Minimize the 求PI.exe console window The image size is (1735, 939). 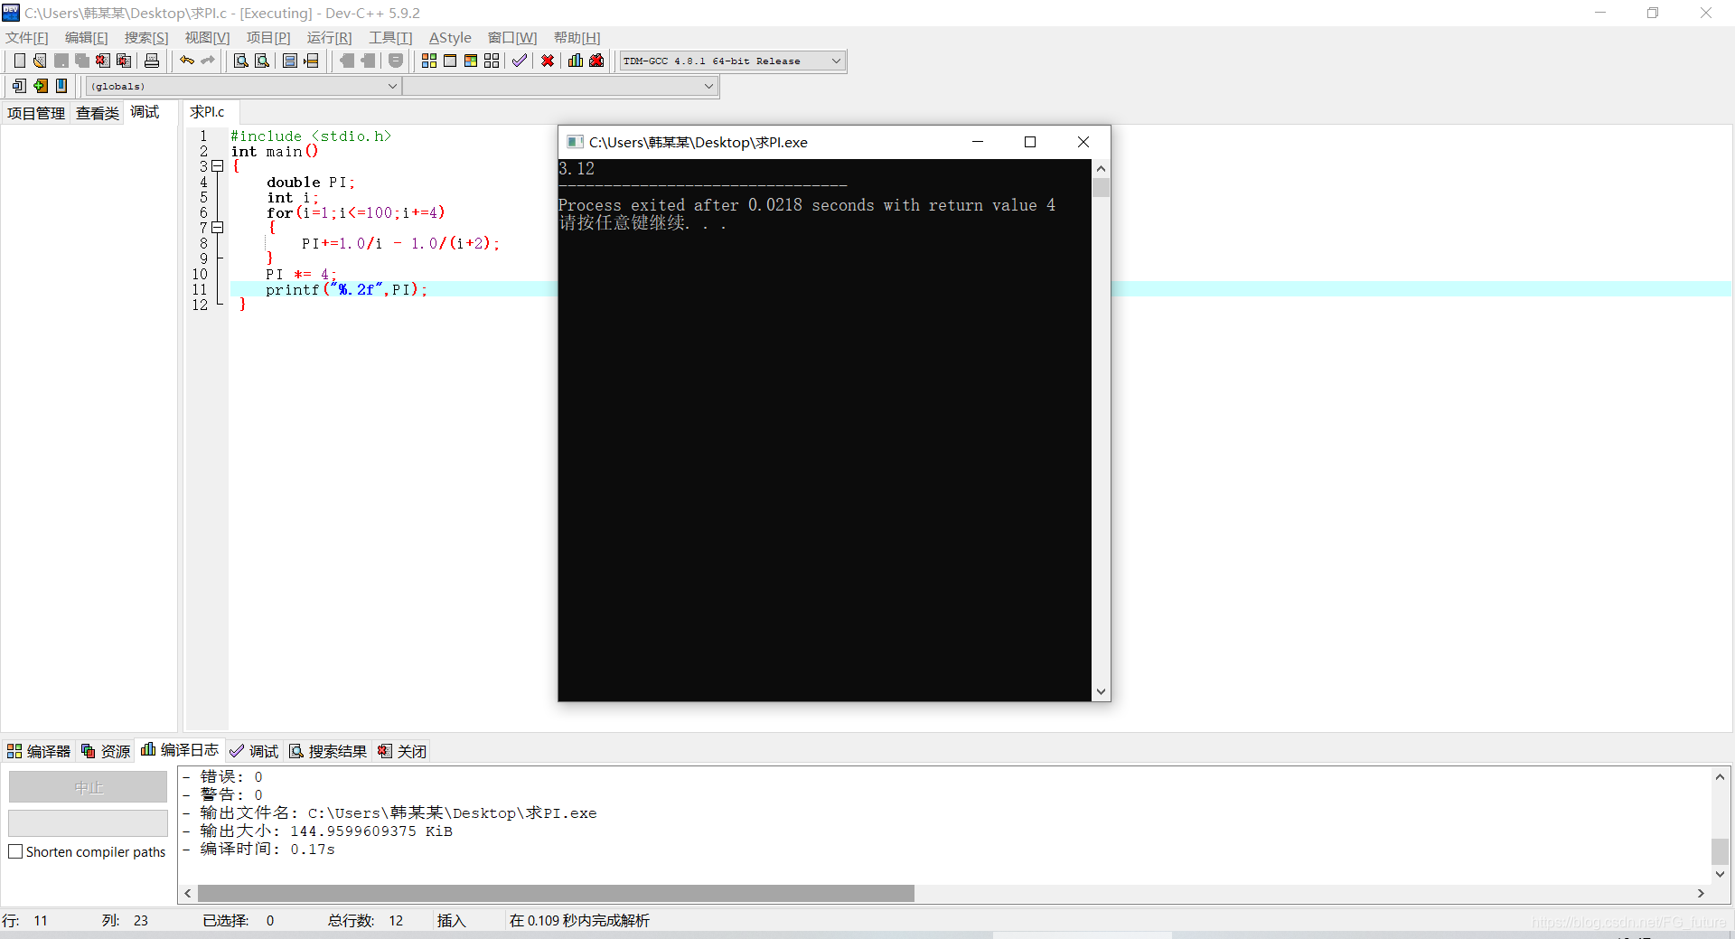click(978, 142)
